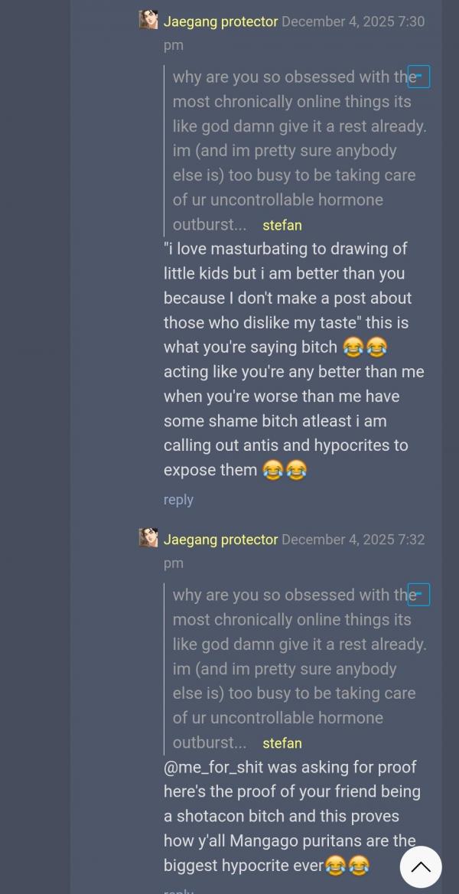Open Jaegang protector profile on 7:32 pm comment
459x894 pixels.
[x=220, y=540]
